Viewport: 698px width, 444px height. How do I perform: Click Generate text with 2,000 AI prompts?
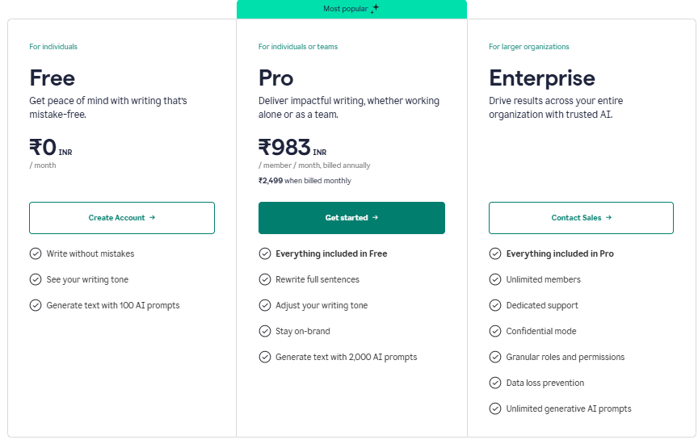346,357
